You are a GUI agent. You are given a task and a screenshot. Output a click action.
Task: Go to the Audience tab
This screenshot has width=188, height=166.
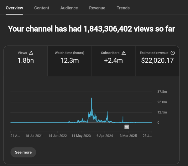[x=69, y=8]
